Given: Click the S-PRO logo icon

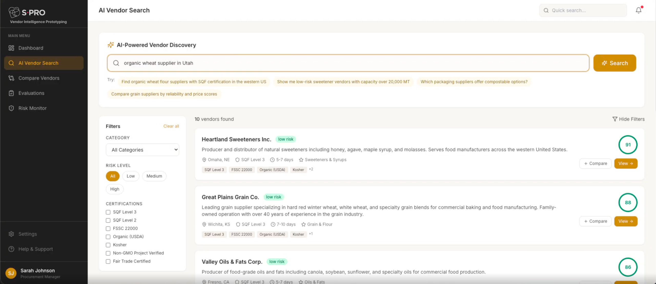Looking at the screenshot, I should click(14, 12).
